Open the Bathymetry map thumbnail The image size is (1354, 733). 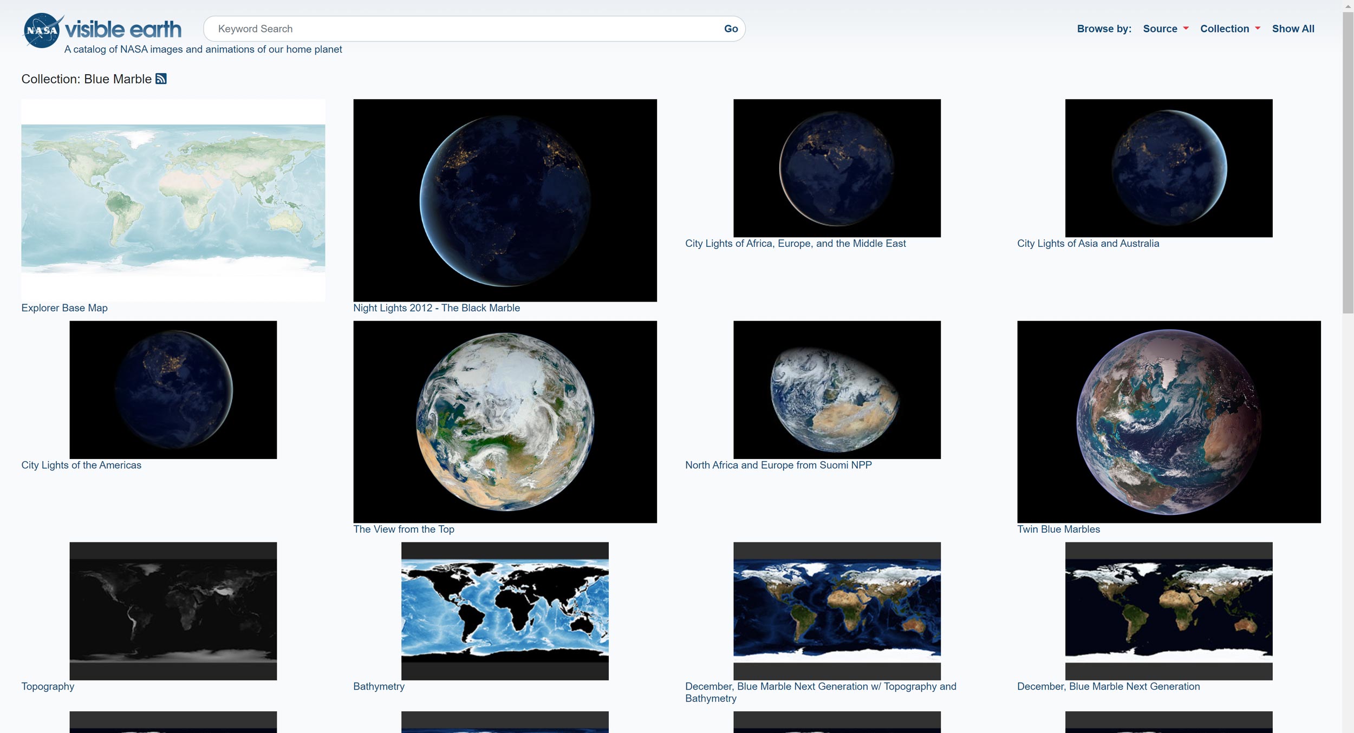[505, 611]
